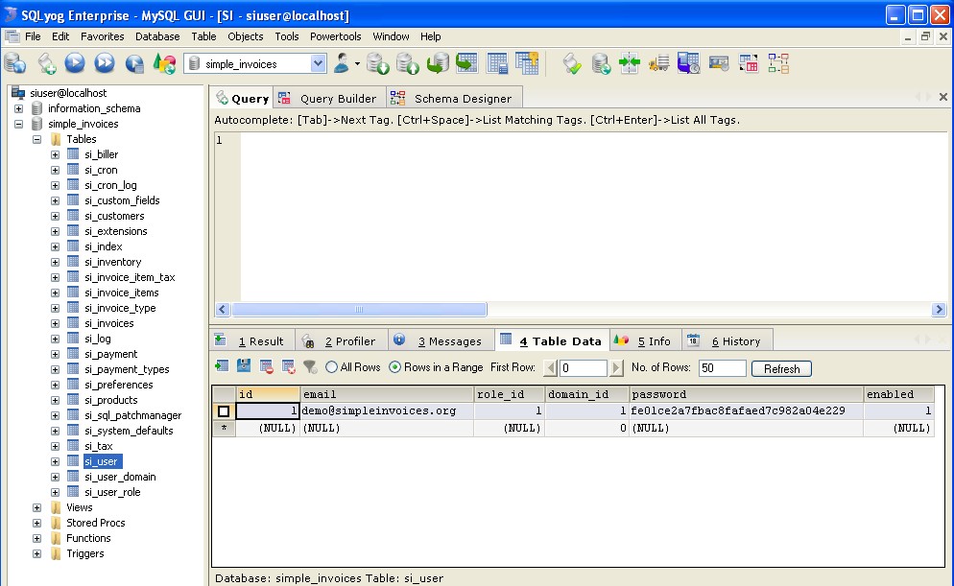This screenshot has width=954, height=586.
Task: Select the Rows in a Range radio button
Action: (x=394, y=367)
